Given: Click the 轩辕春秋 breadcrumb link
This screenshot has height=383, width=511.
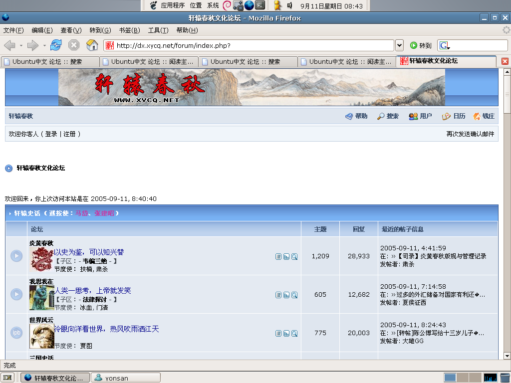Looking at the screenshot, I should coord(21,116).
